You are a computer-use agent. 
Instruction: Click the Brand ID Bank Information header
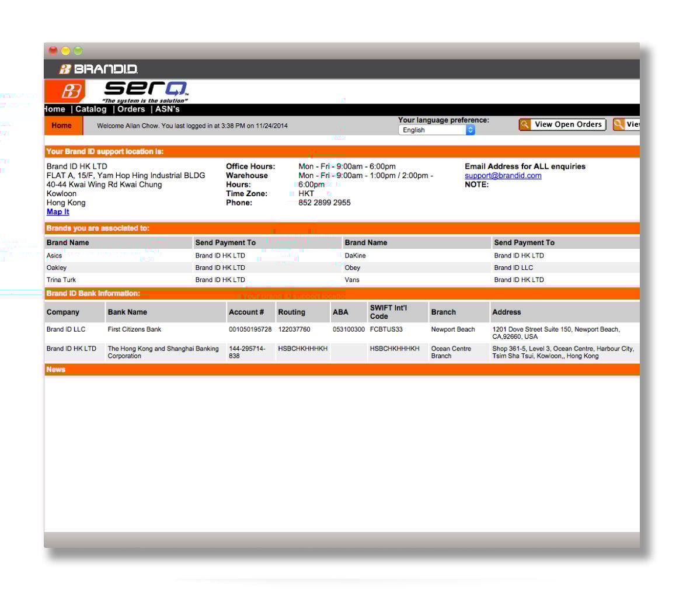[342, 293]
